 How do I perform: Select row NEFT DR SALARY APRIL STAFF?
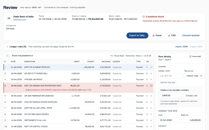[x=78, y=108]
